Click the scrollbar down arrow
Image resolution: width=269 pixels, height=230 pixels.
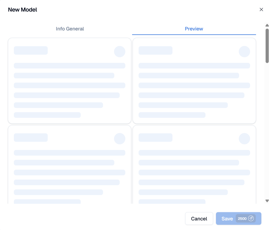coord(267,201)
